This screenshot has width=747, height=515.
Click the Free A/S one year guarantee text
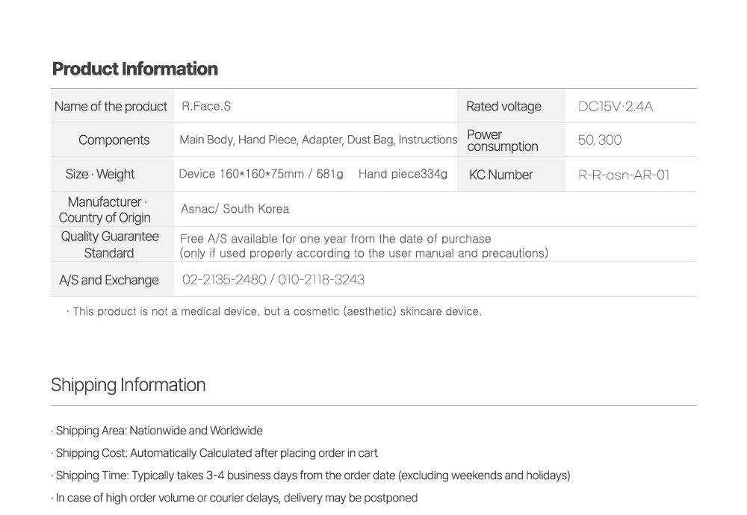pos(335,239)
